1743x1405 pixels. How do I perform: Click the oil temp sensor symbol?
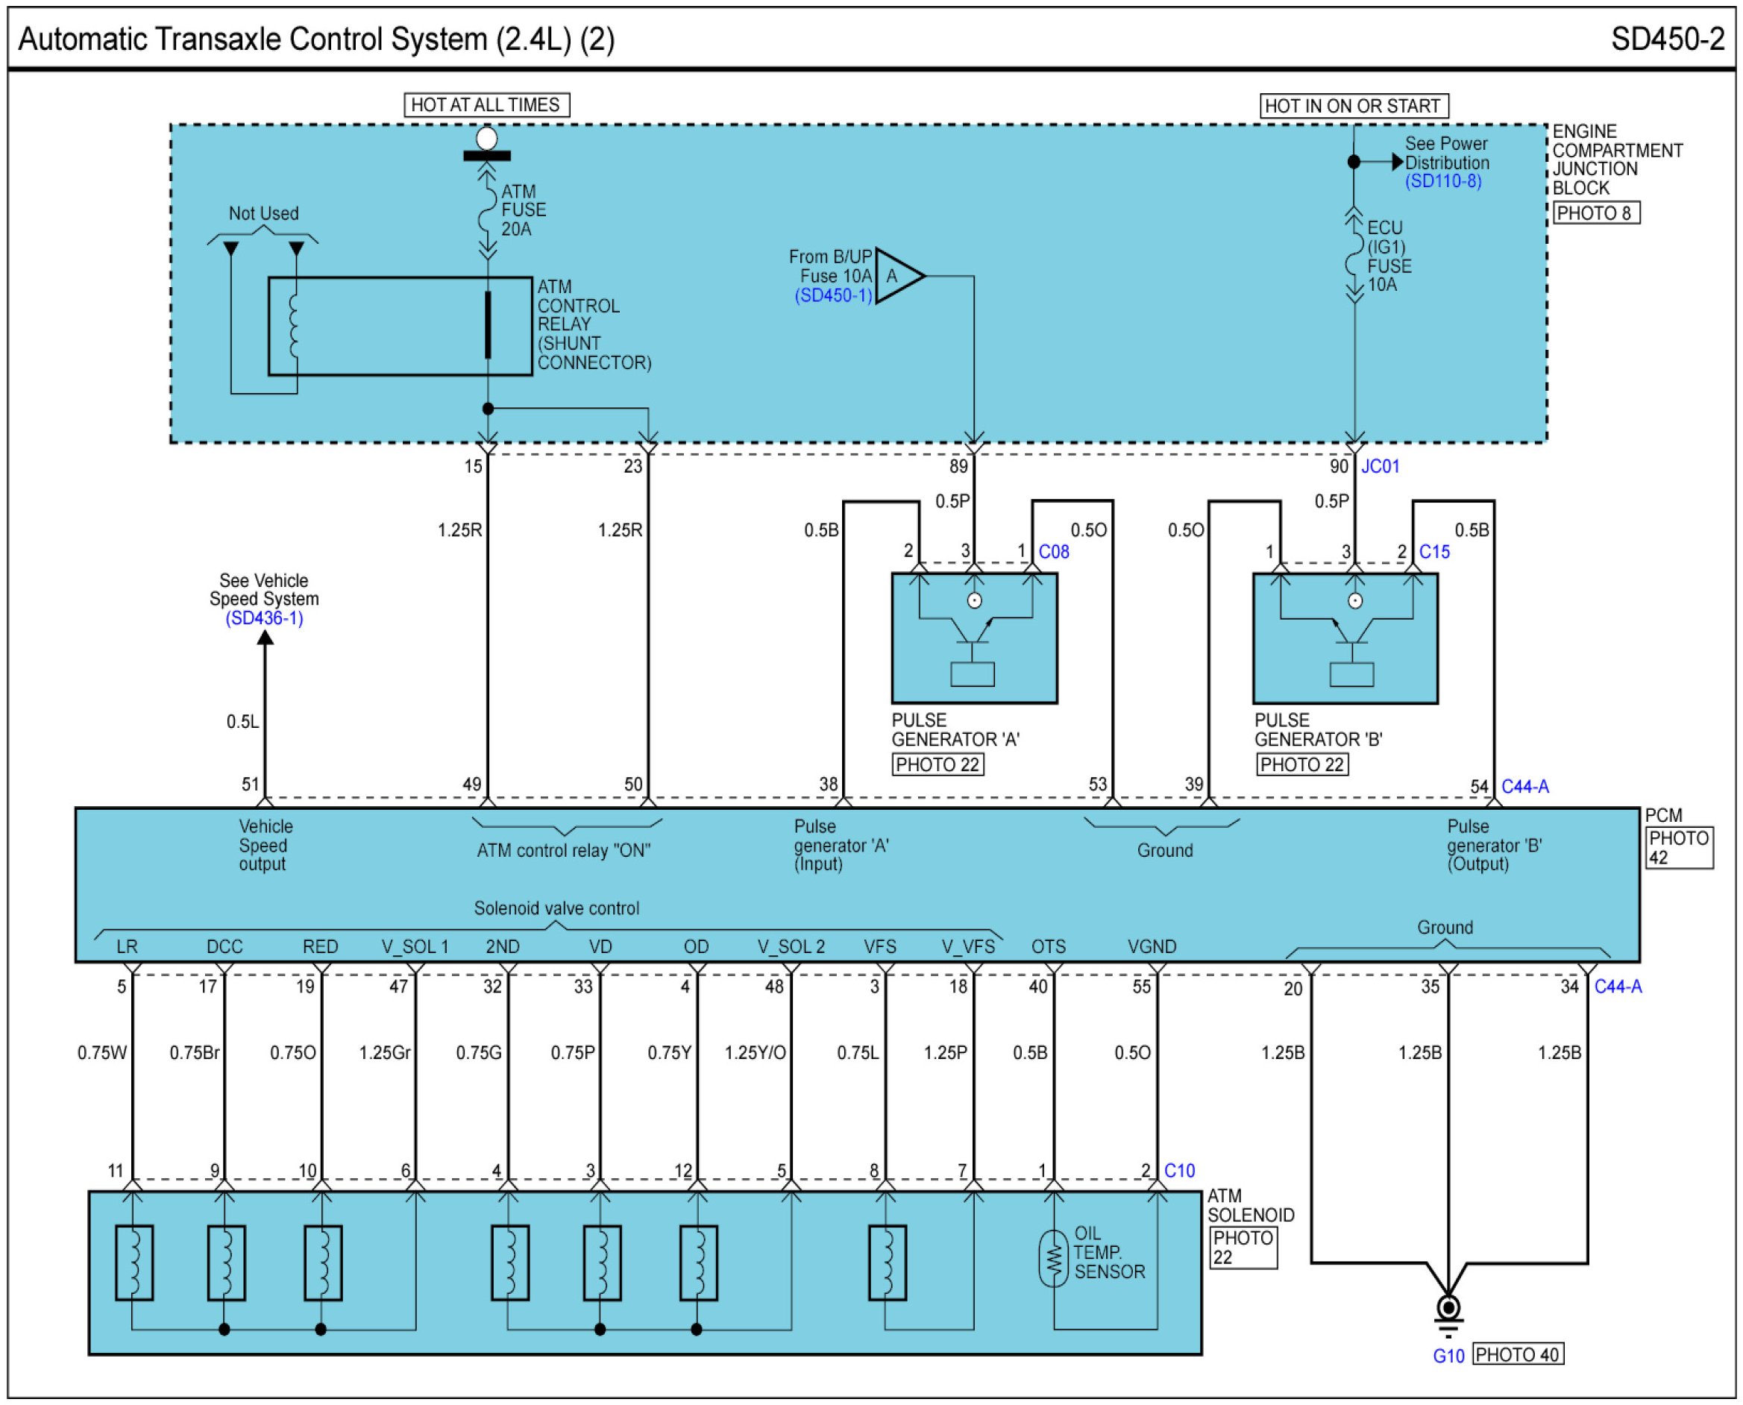tap(1053, 1259)
